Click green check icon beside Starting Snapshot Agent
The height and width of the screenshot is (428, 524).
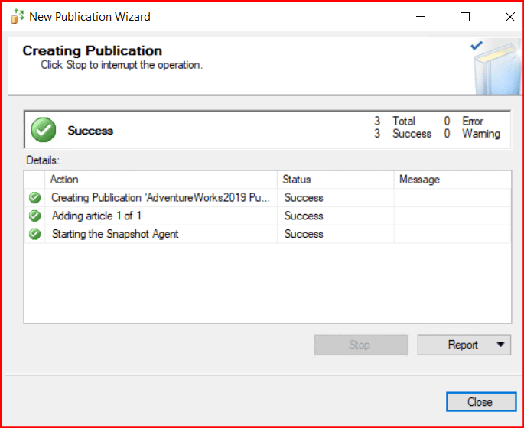pyautogui.click(x=34, y=235)
